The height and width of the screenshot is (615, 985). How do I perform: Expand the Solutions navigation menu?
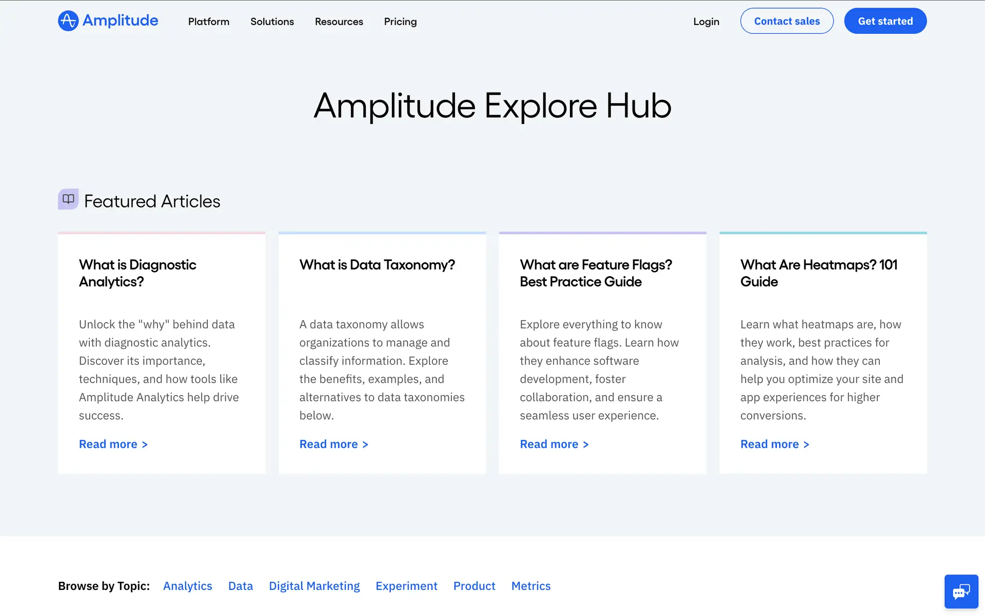point(272,22)
